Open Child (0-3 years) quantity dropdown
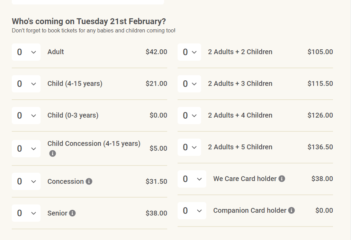Viewport: 351px width, 240px height. 26,116
